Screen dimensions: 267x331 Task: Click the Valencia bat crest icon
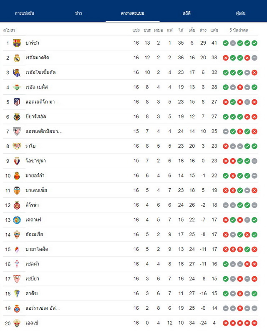pos(17,190)
